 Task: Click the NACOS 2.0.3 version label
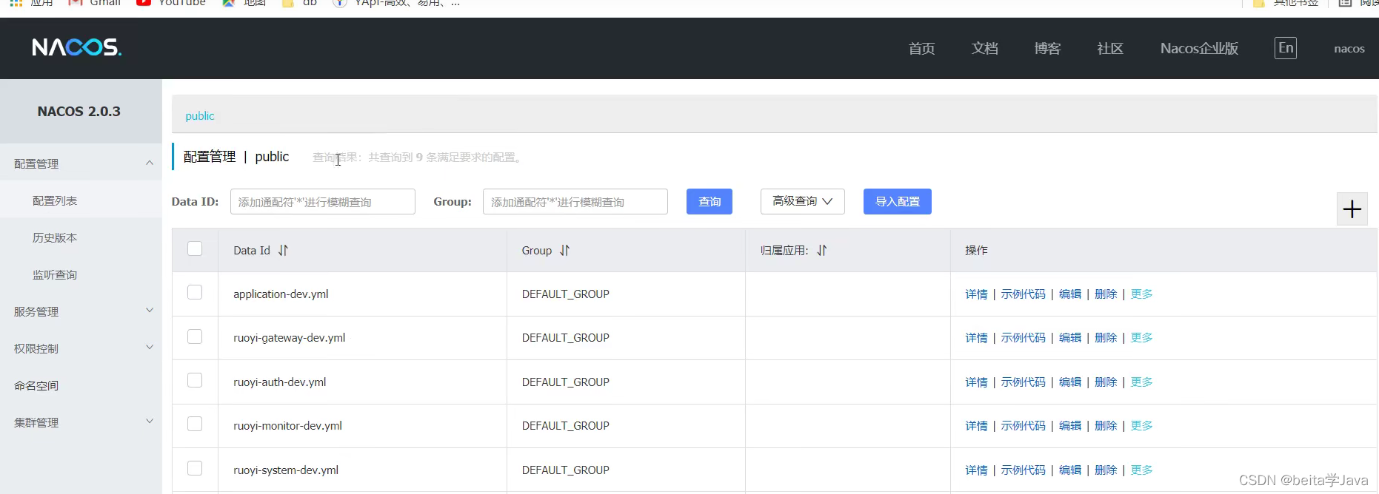(79, 112)
